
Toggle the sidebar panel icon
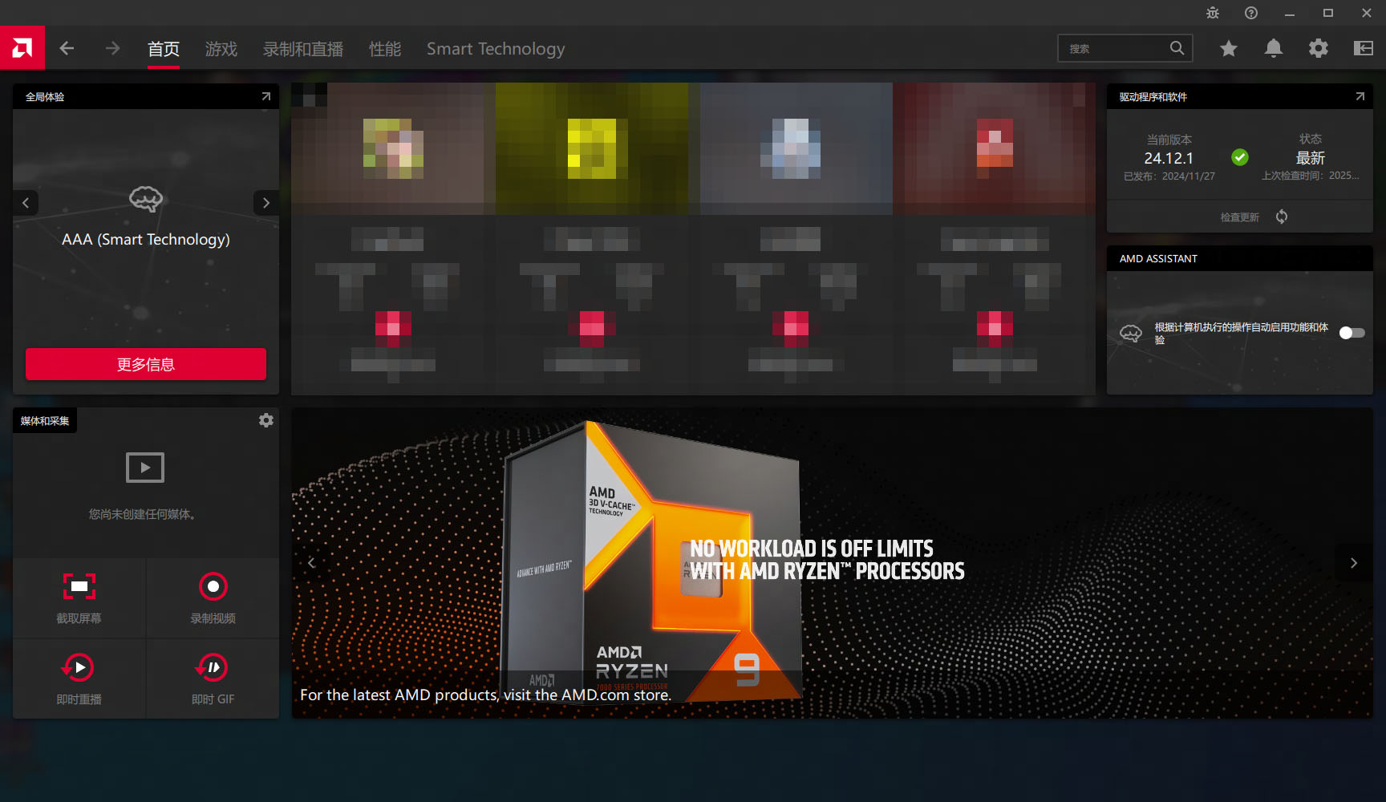(1363, 49)
